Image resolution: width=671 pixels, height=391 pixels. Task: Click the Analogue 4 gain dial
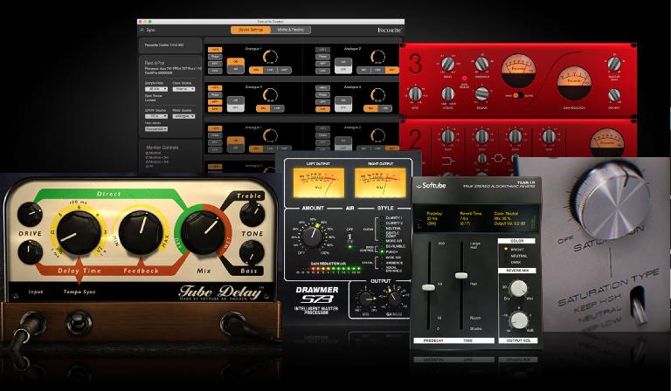pos(377,95)
